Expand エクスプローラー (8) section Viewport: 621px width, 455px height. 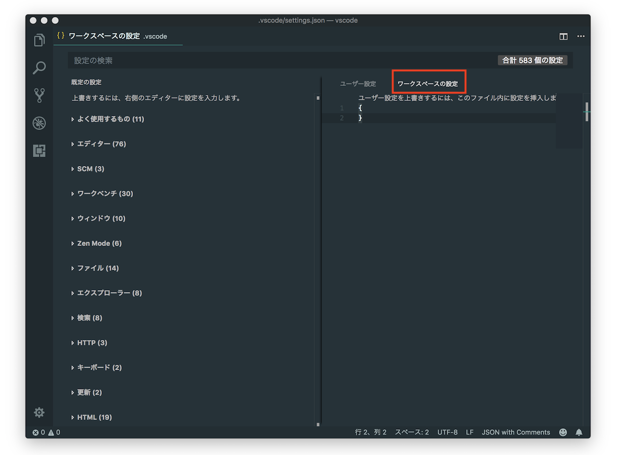(x=107, y=293)
